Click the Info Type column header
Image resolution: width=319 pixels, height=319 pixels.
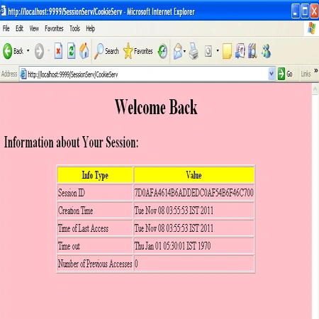pyautogui.click(x=95, y=175)
